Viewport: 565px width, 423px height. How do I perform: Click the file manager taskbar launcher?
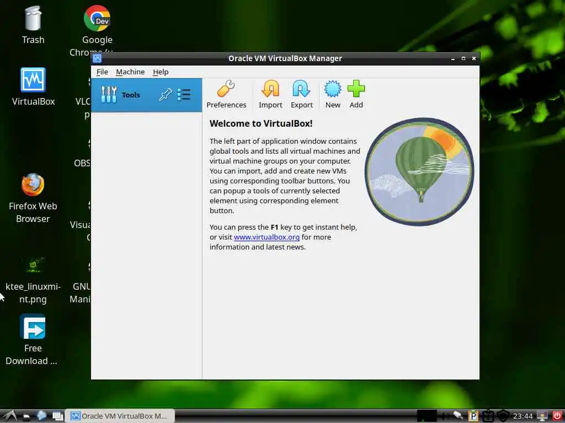pyautogui.click(x=26, y=416)
